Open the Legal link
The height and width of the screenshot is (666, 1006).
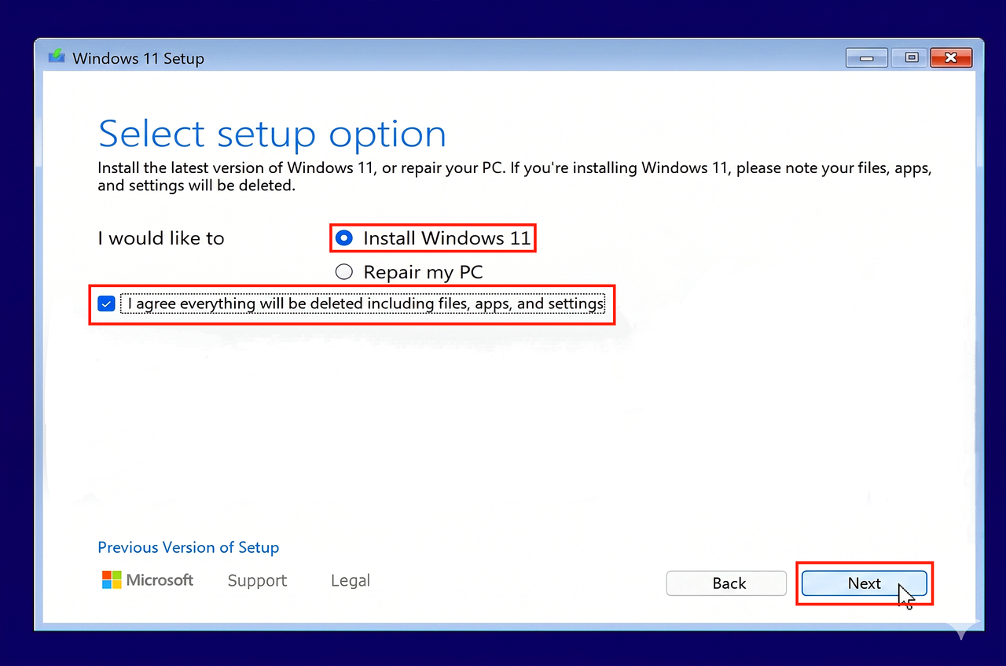pyautogui.click(x=350, y=580)
